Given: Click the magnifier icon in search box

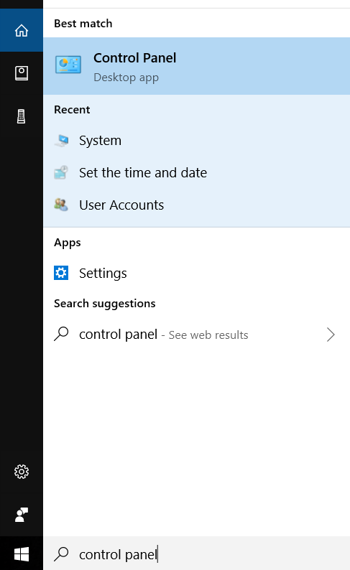Looking at the screenshot, I should pyautogui.click(x=61, y=554).
